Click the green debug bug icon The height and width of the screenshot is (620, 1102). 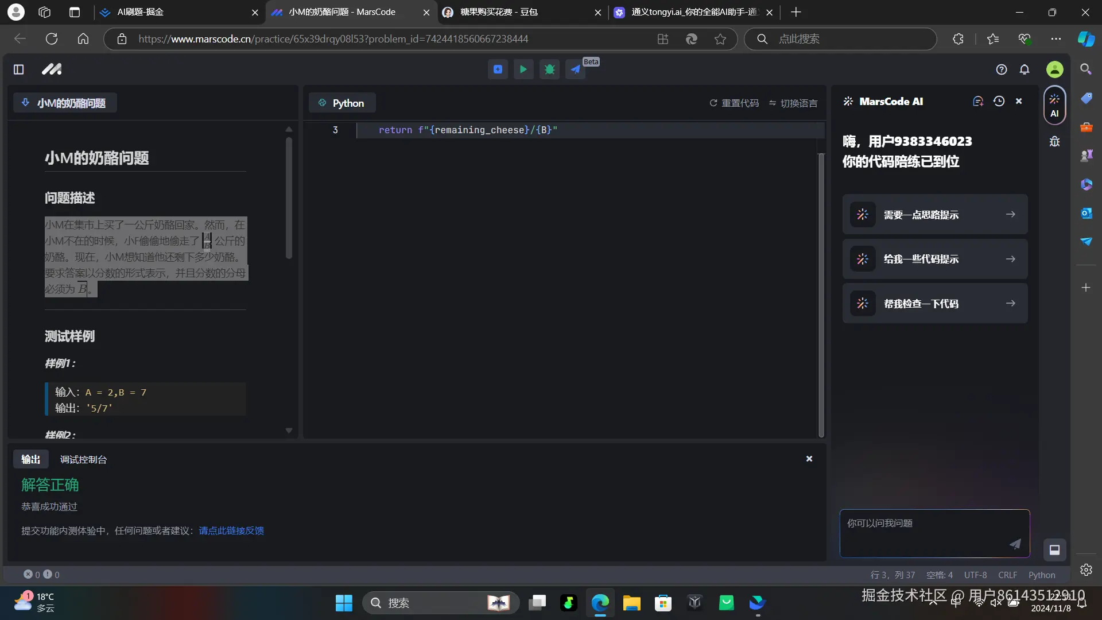coord(549,69)
